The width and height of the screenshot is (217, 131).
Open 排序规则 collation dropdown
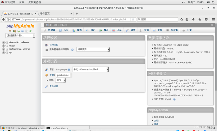click(93, 49)
